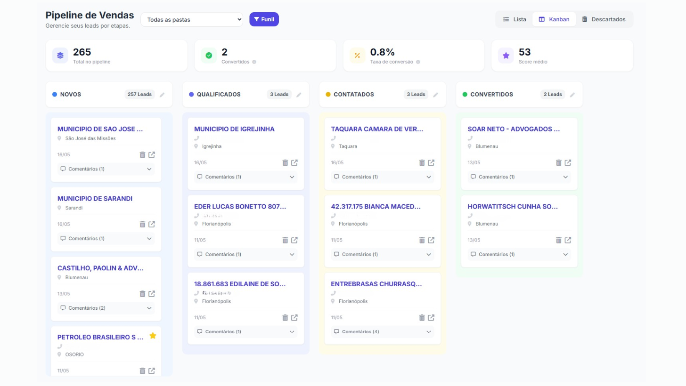The image size is (686, 386).
Task: Click the Score médio 53 card
Action: tap(562, 56)
